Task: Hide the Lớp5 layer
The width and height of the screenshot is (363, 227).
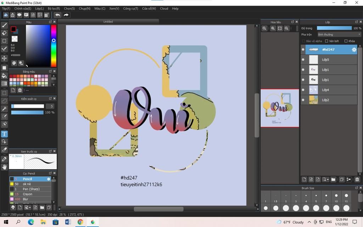Action: pyautogui.click(x=303, y=60)
